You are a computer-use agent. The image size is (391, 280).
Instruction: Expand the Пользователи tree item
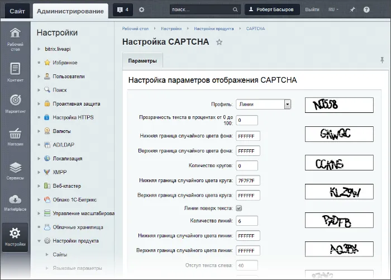click(x=39, y=76)
